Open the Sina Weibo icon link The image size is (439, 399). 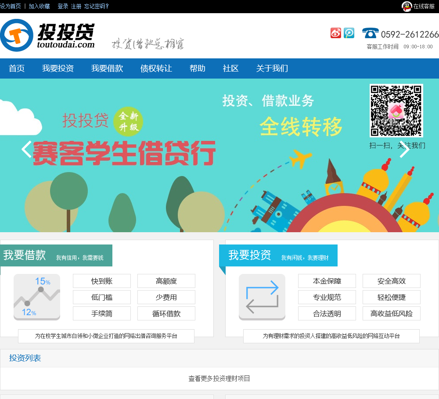tap(336, 33)
